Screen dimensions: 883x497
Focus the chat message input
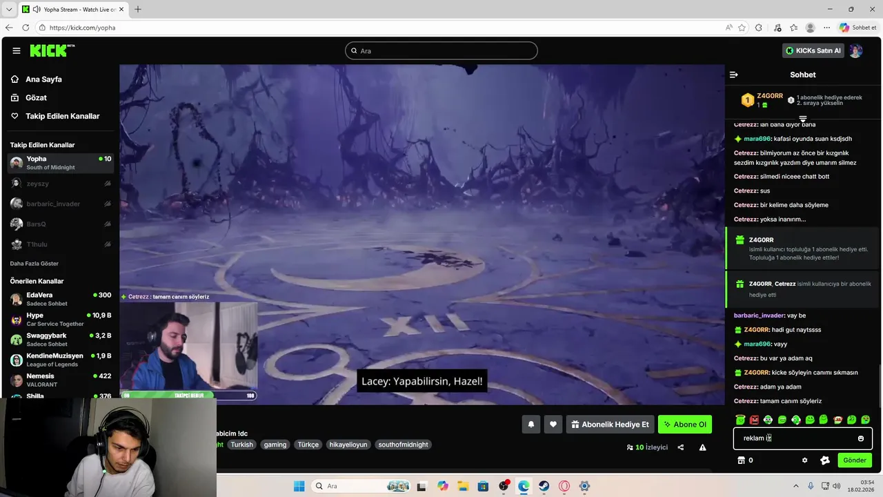click(803, 438)
